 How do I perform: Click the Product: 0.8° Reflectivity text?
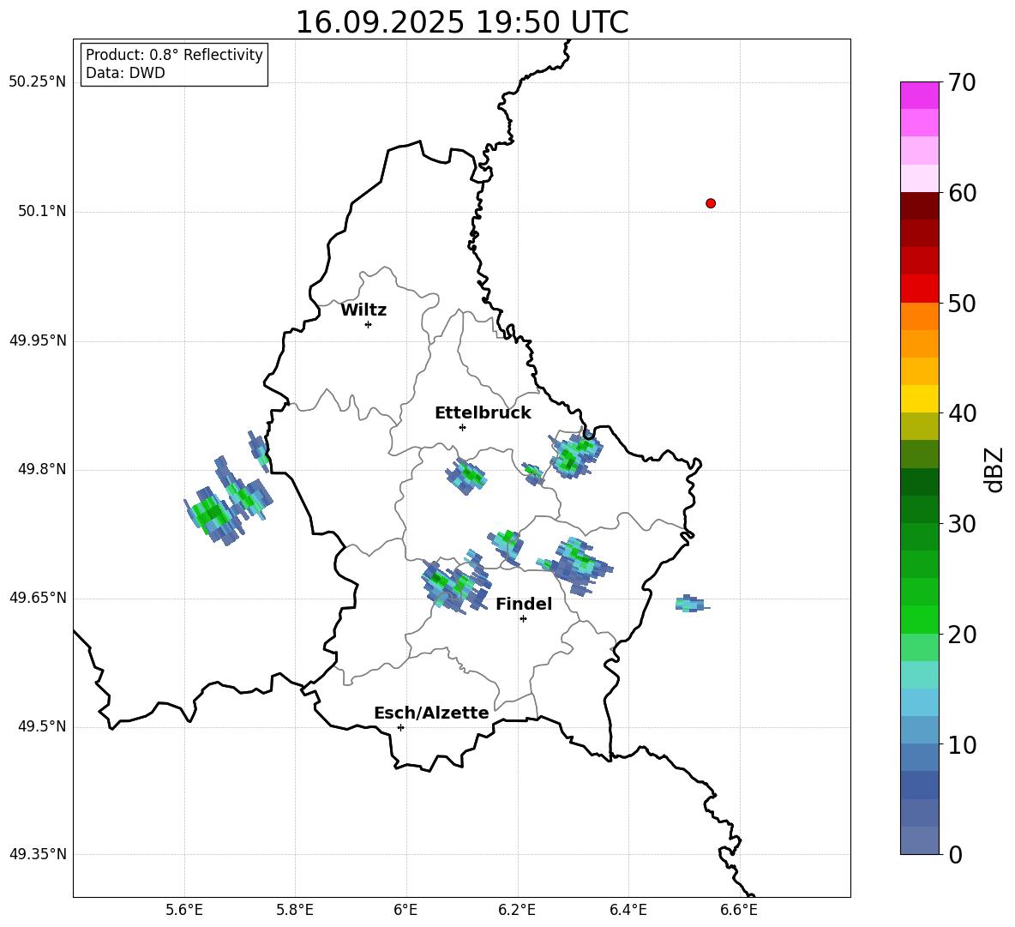pyautogui.click(x=174, y=55)
